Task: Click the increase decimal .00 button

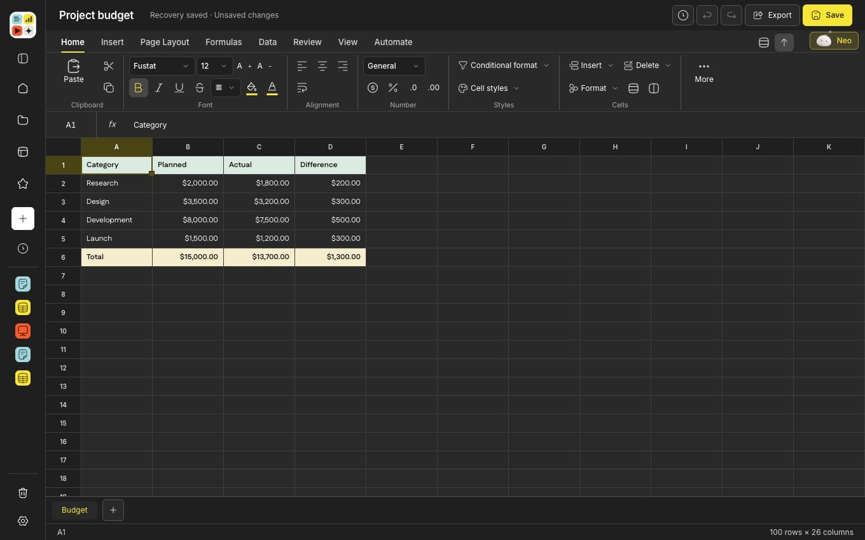Action: point(434,88)
